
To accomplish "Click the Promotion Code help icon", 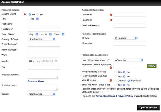I will (111, 68).
